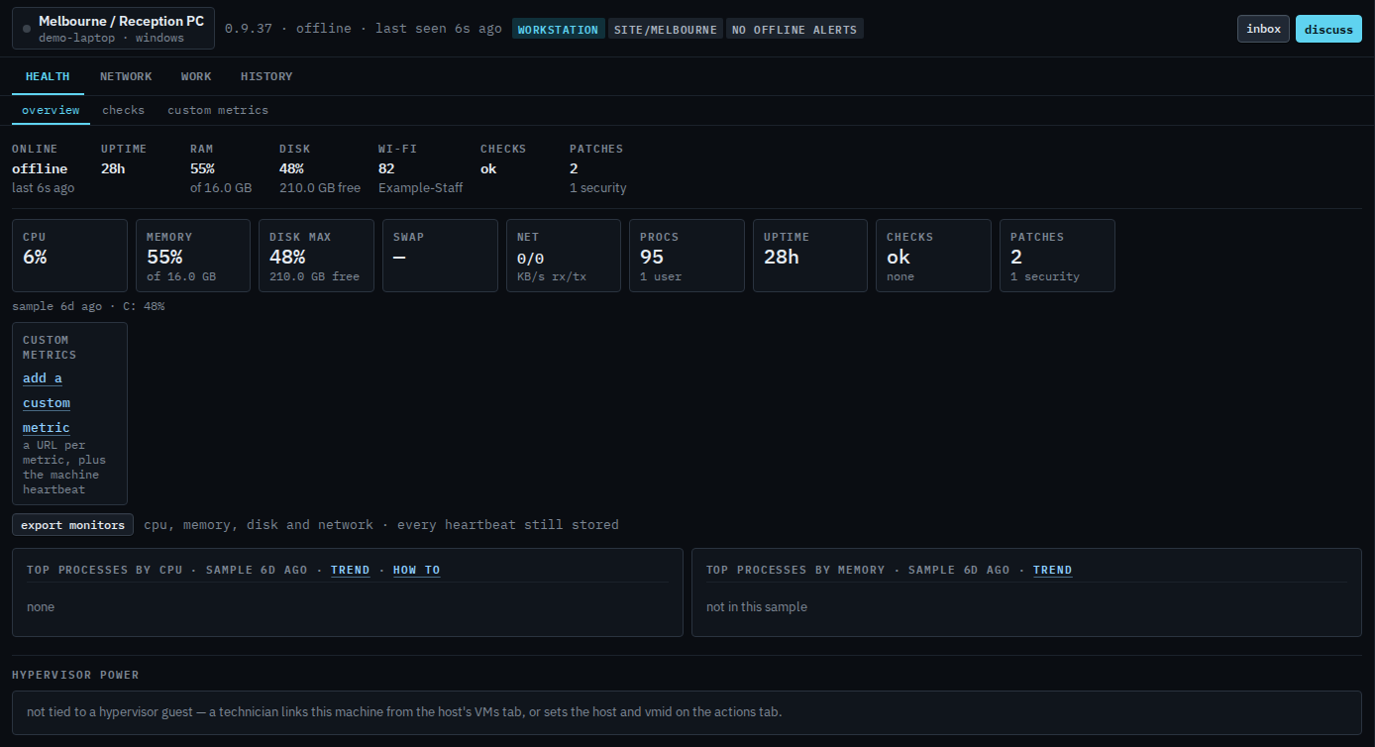The image size is (1375, 747).
Task: Click the 'not tied to a hypervisor guest' message
Action: 404,711
